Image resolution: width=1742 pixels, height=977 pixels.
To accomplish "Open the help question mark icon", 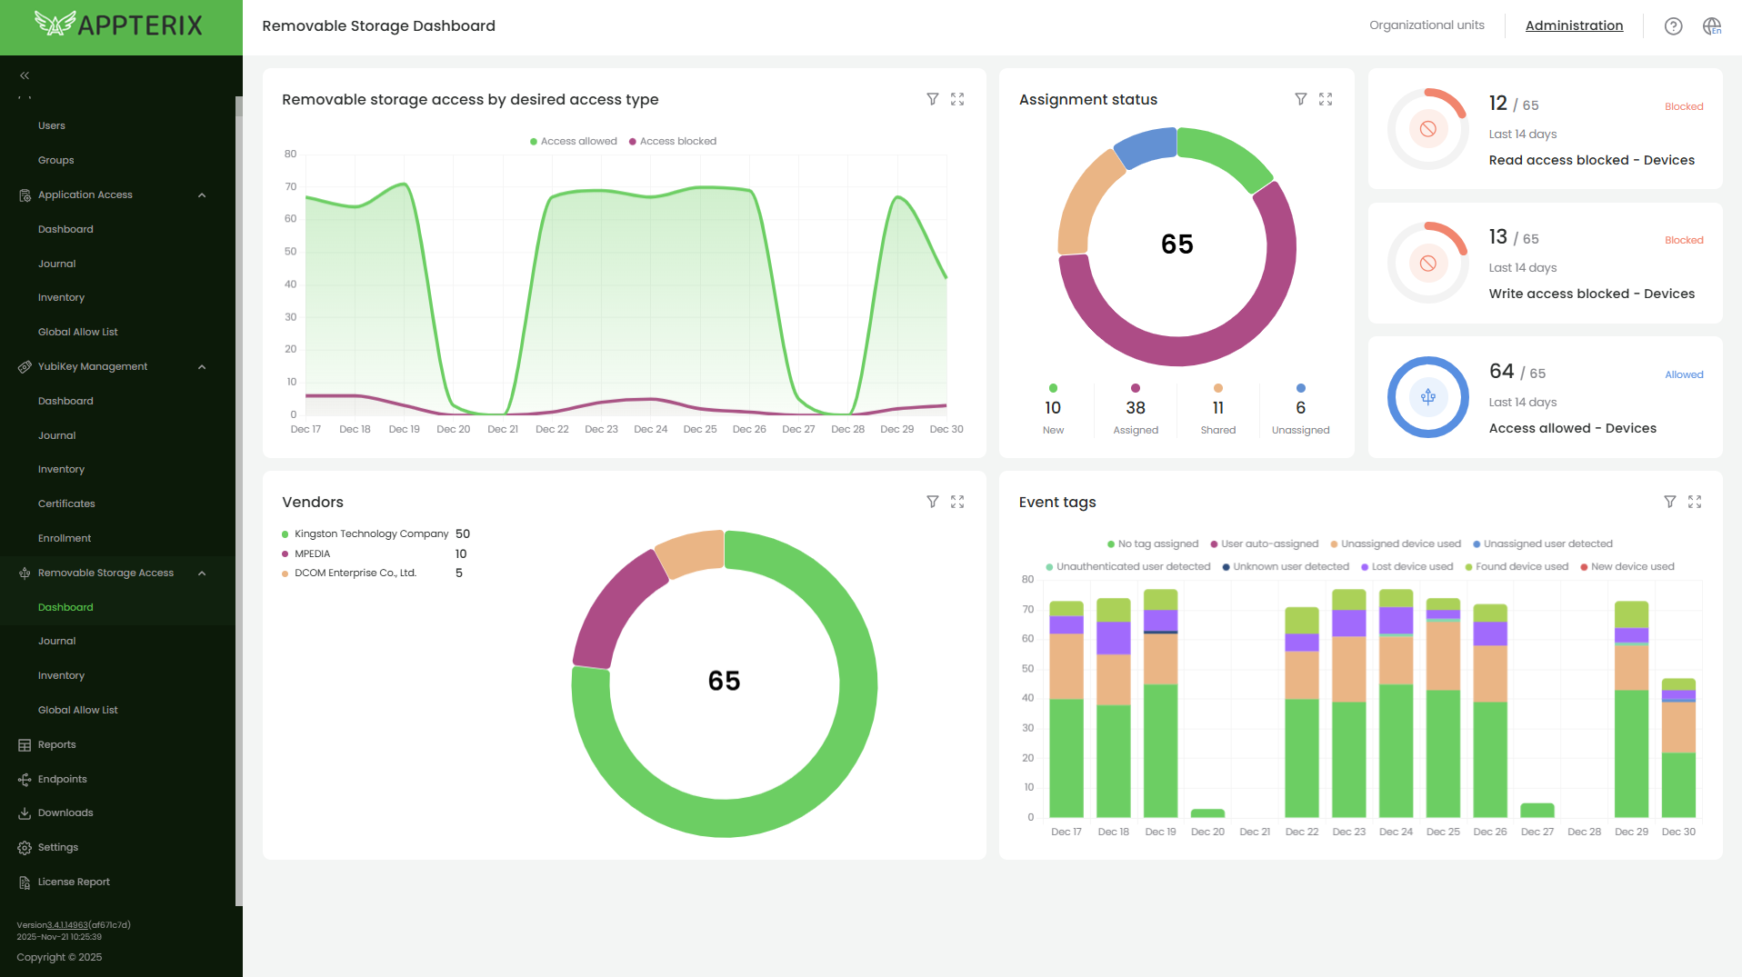I will [x=1673, y=26].
